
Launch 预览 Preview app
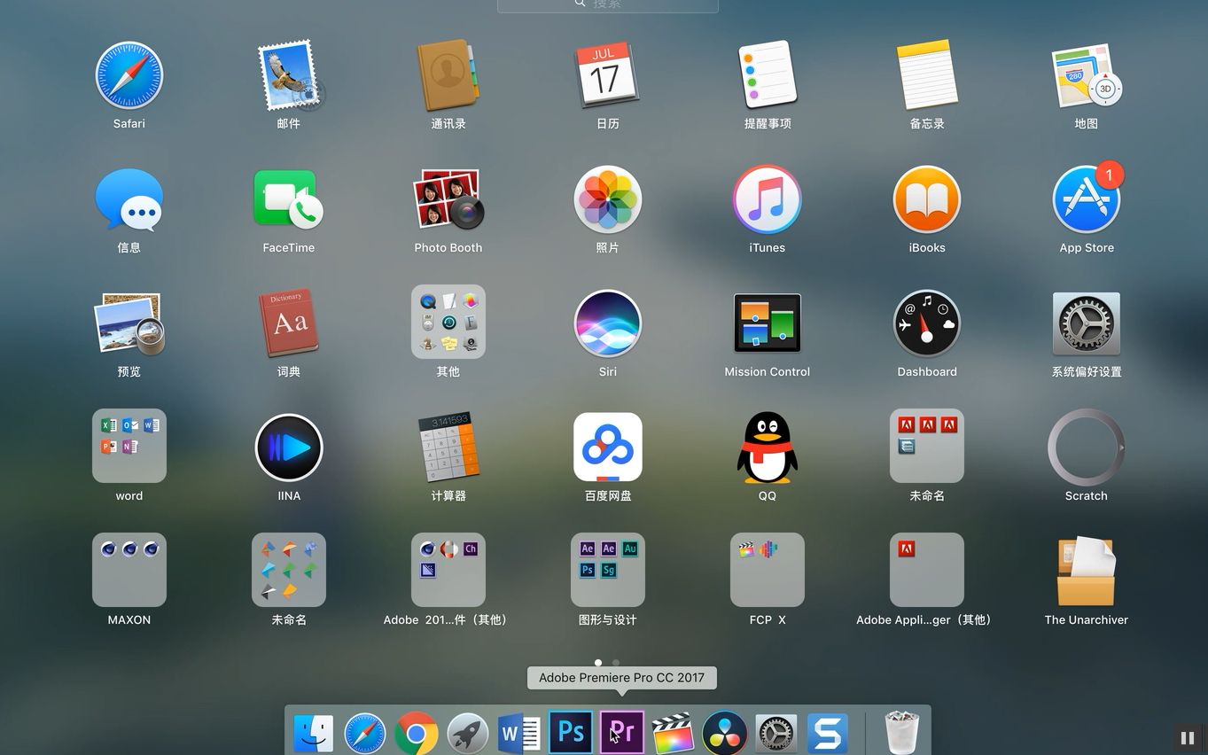[x=129, y=323]
